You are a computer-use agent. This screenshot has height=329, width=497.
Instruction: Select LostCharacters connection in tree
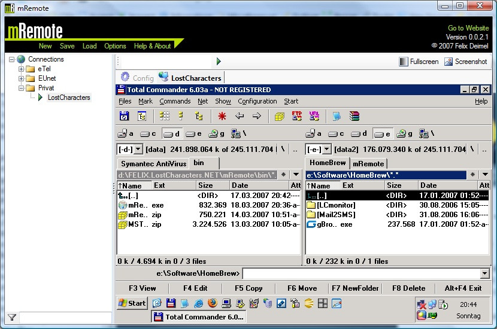tap(69, 98)
